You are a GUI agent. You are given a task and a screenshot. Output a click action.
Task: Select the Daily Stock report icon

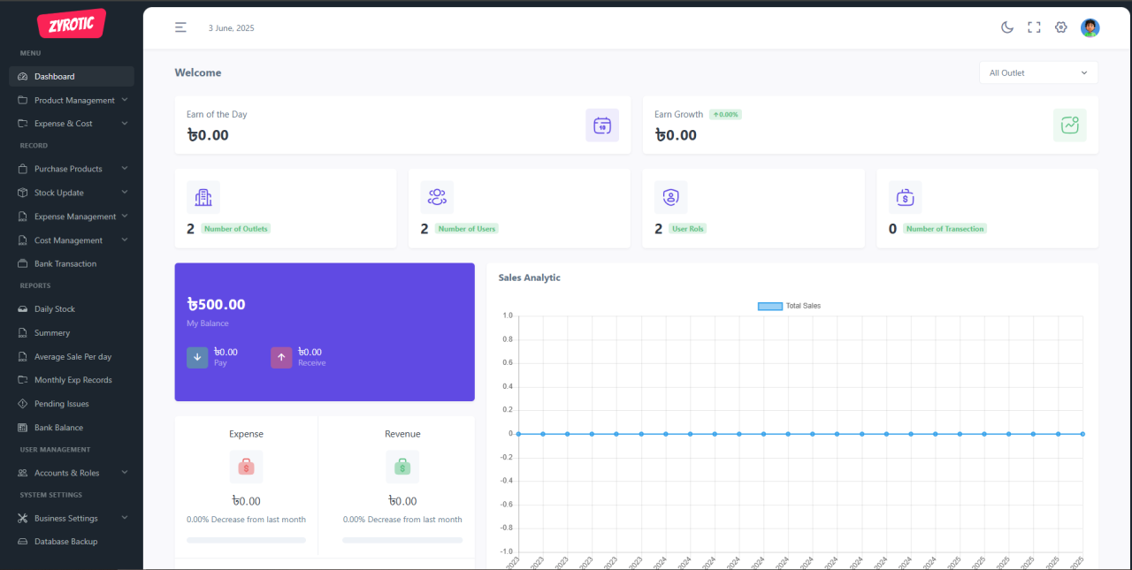21,308
